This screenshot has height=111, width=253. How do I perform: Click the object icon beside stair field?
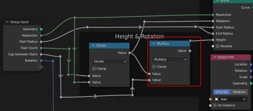pyautogui.click(x=216, y=99)
